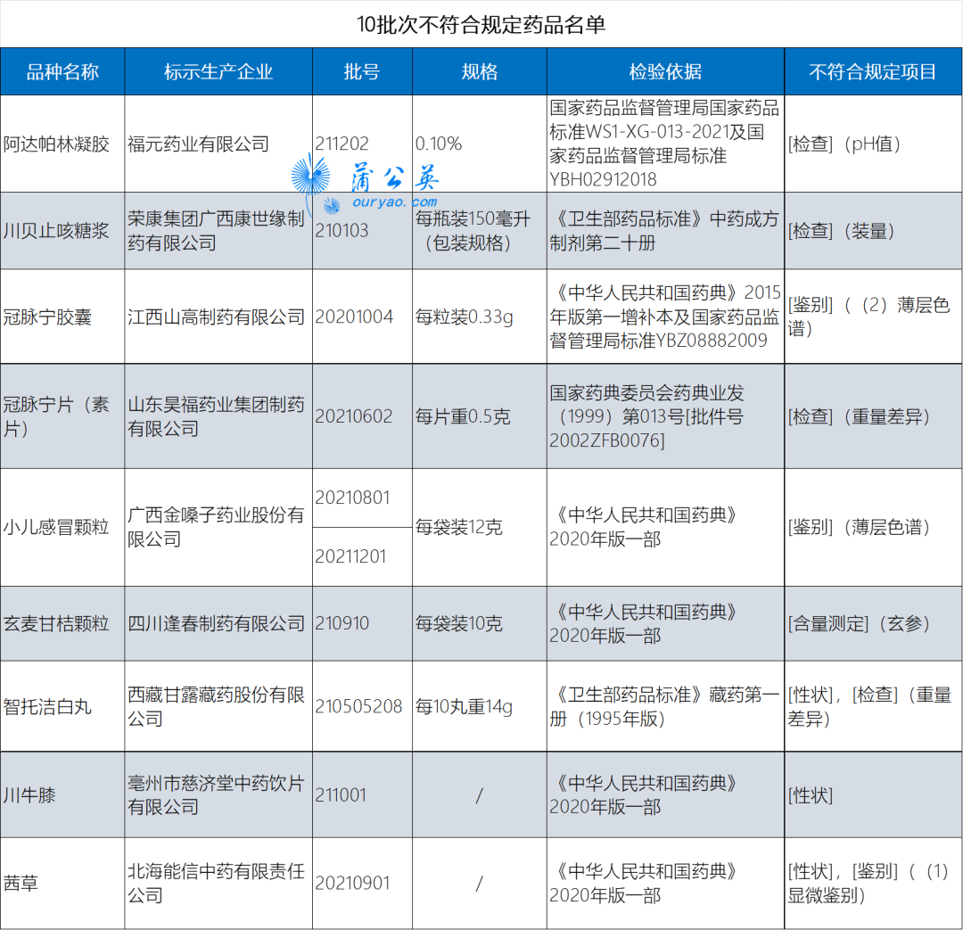Screen dimensions: 963x930
Task: Select the cell 冠脉宁片（素片）
Action: pos(62,416)
